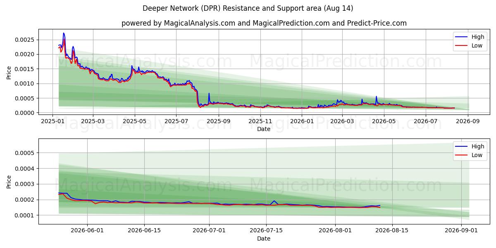
Task: Click the 2025-01 date tick label
Action: coord(52,121)
